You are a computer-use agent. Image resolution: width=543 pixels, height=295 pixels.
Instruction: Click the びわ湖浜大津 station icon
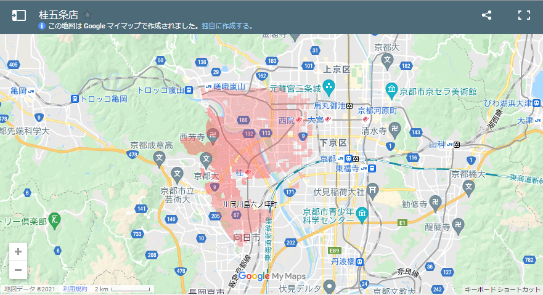pos(536,103)
